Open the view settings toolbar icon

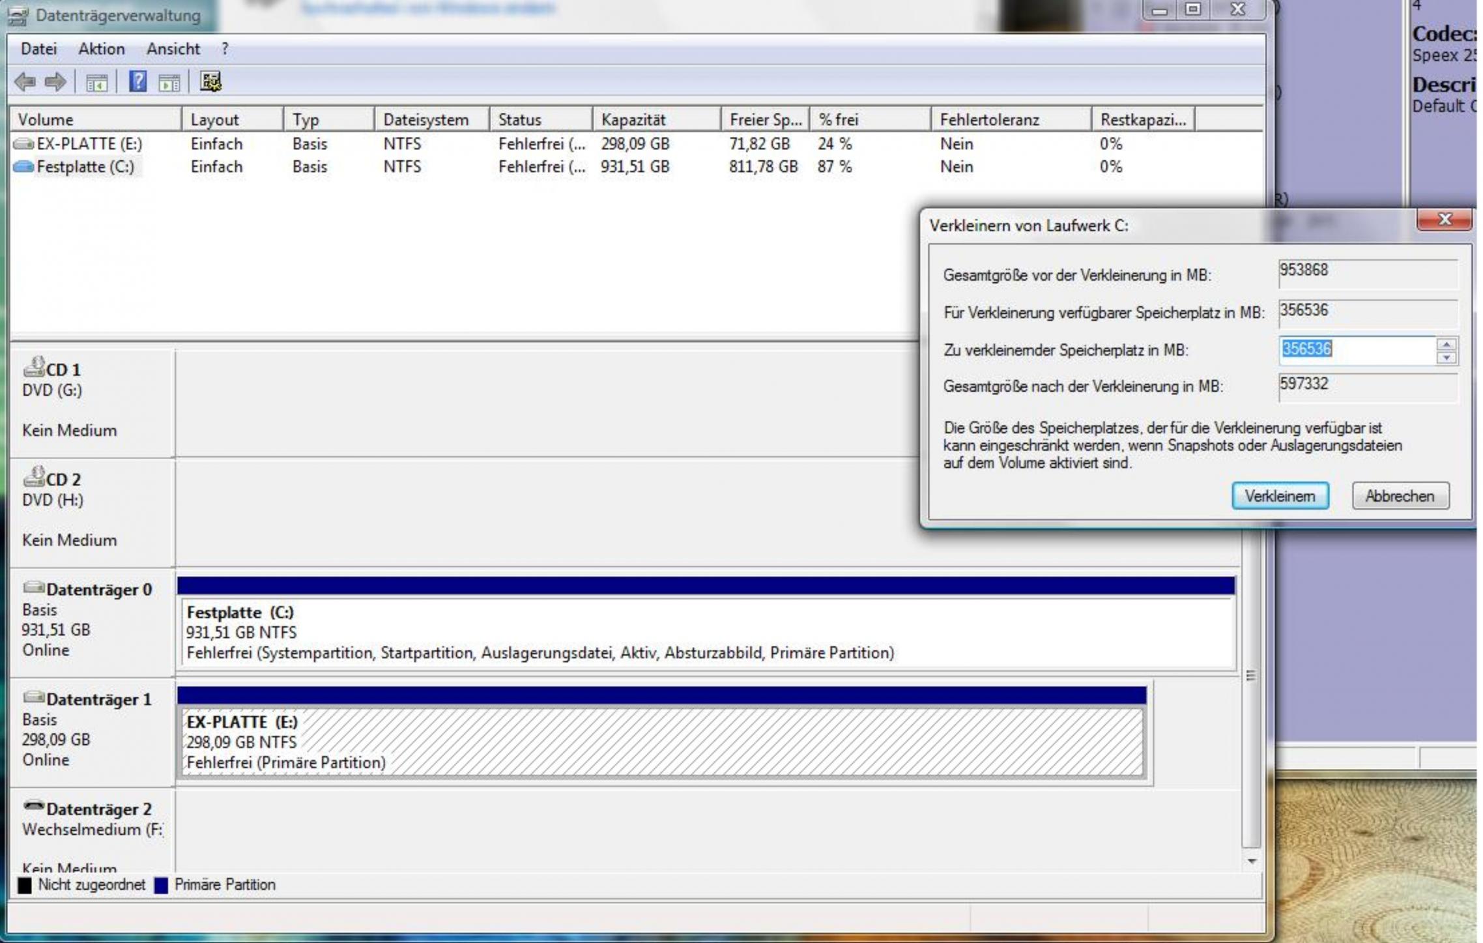point(210,82)
